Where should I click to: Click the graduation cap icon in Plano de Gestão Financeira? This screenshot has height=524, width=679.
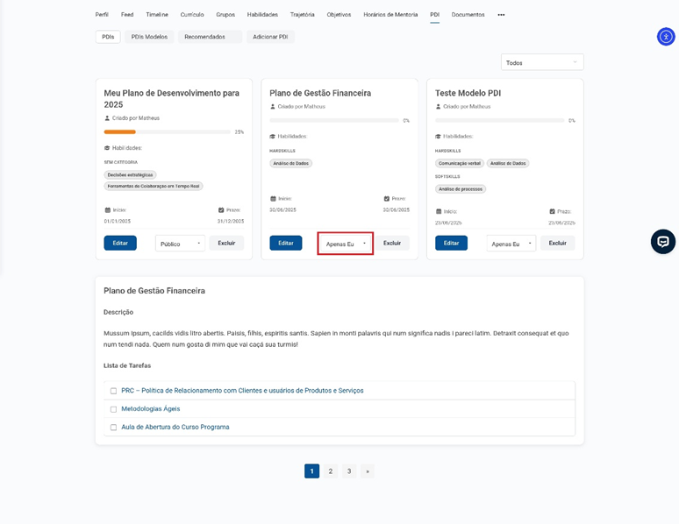tap(273, 137)
